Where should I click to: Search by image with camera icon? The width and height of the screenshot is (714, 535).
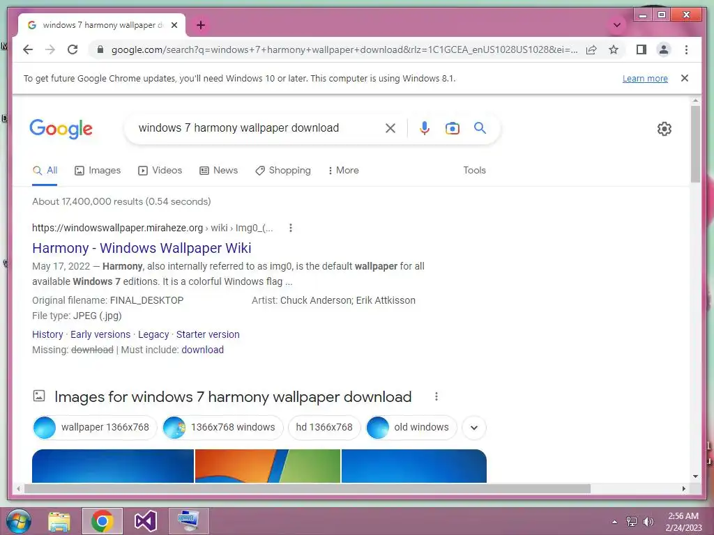click(452, 128)
